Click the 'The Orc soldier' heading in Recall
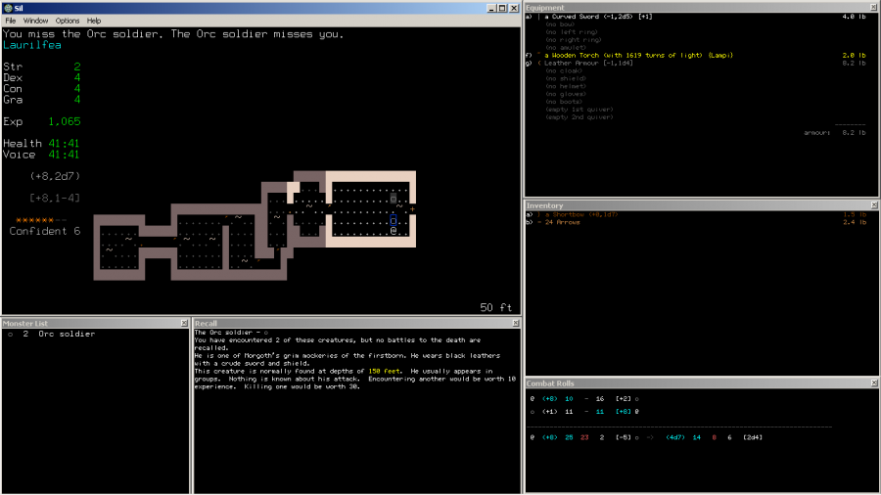 (223, 333)
